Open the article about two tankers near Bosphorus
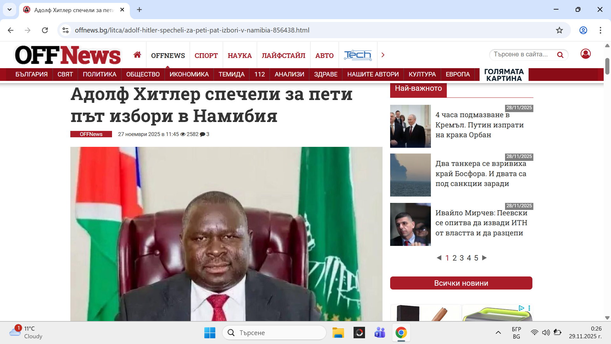This screenshot has width=611, height=344. point(481,174)
